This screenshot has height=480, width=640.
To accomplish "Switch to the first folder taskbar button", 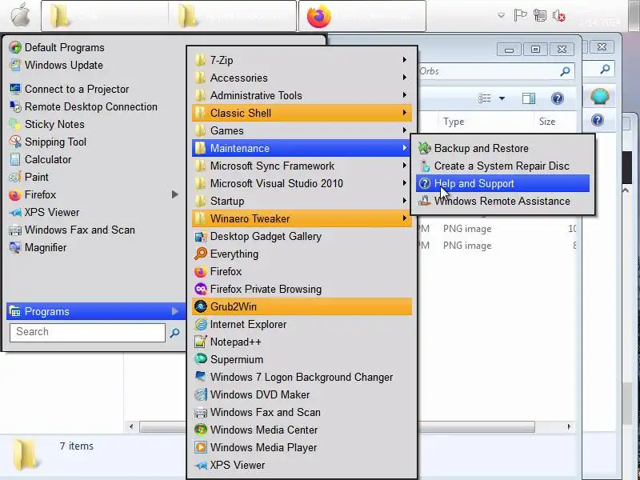I will click(105, 16).
